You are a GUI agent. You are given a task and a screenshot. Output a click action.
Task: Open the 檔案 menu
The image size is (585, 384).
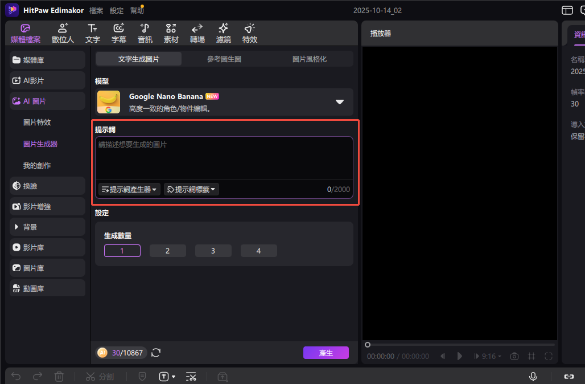pos(96,10)
